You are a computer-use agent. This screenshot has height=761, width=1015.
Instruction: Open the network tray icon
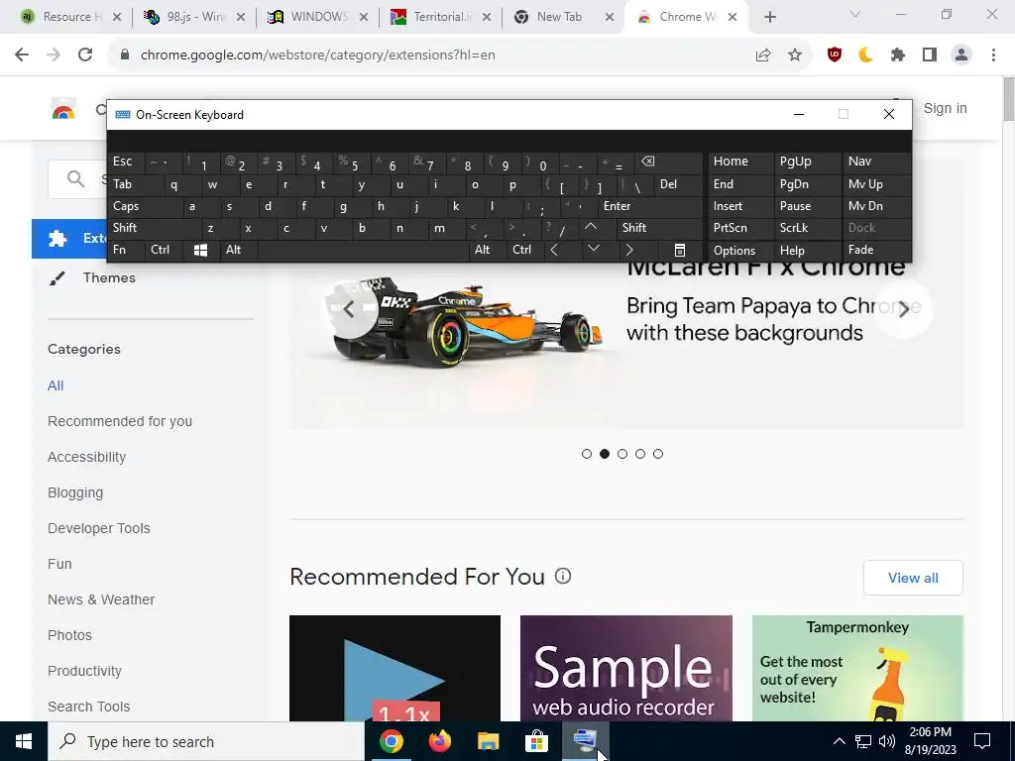click(x=863, y=741)
